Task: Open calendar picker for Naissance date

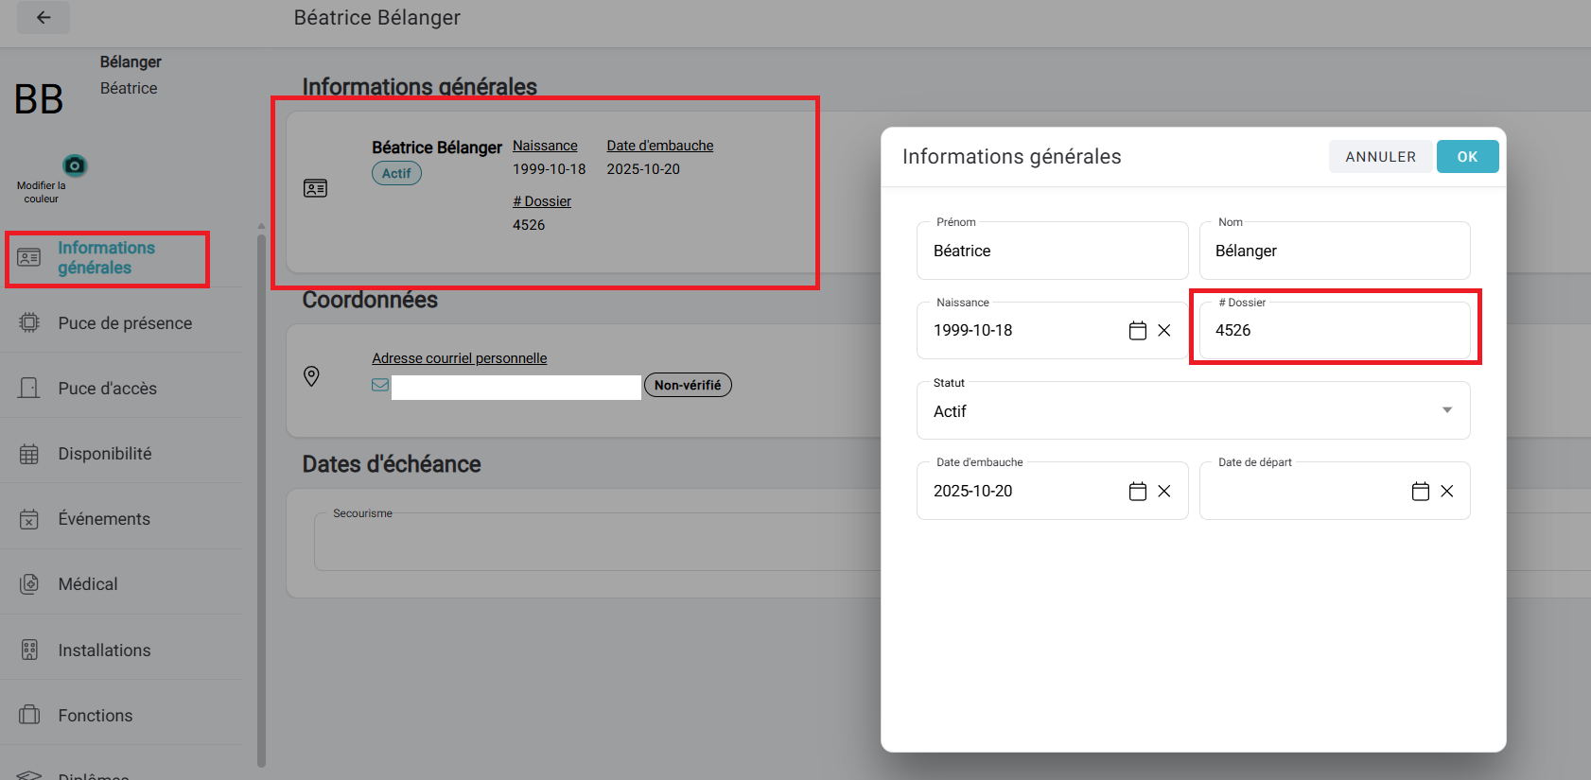Action: coord(1137,331)
